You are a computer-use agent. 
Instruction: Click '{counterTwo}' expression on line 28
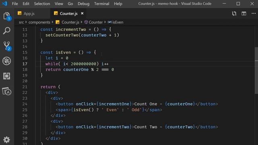(x=180, y=127)
